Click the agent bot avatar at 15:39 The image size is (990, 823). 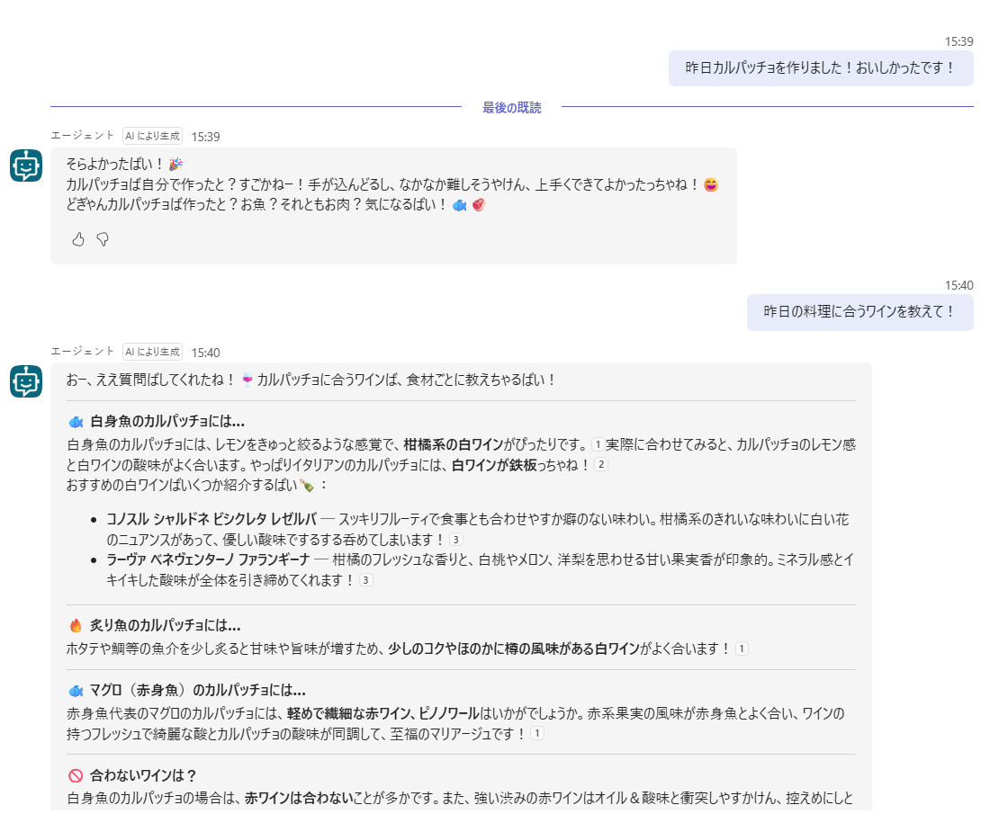click(26, 165)
